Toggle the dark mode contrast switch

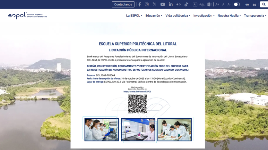pyautogui.click(x=237, y=4)
